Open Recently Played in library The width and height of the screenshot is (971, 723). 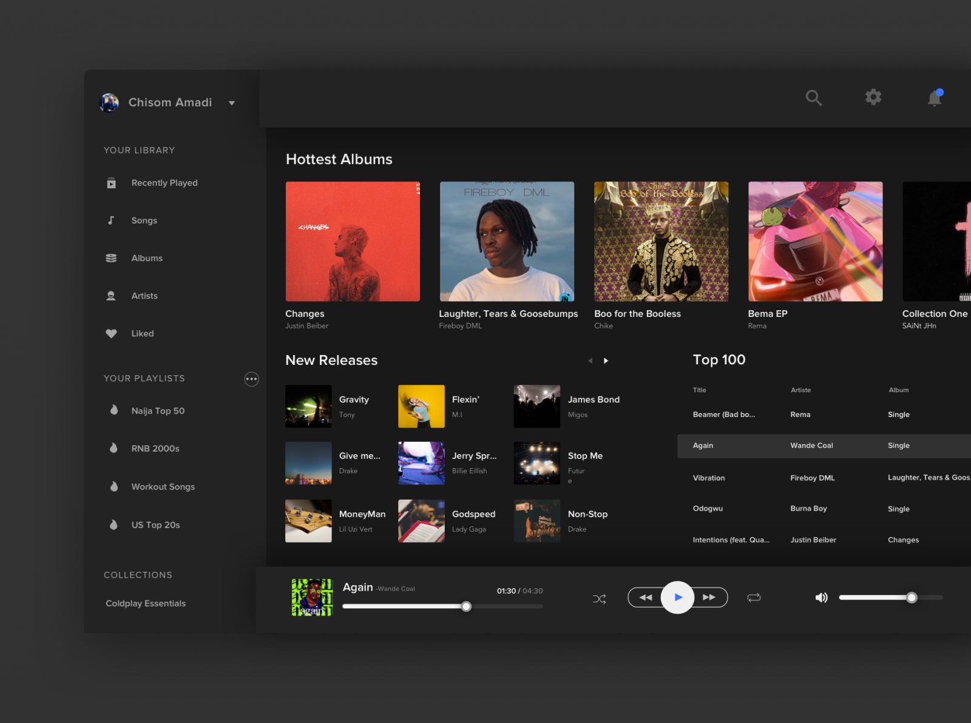[164, 183]
